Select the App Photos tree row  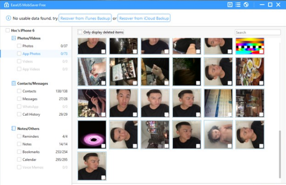pos(36,54)
